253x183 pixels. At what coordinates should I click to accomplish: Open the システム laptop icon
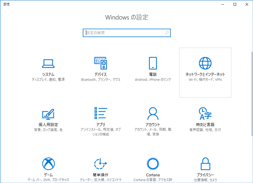pos(48,64)
